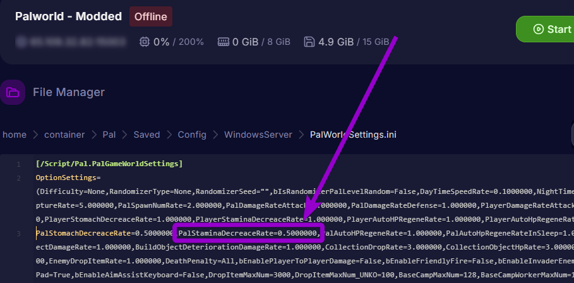This screenshot has height=283, width=574.
Task: Open the Pal folder in the breadcrumb path
Action: point(109,135)
